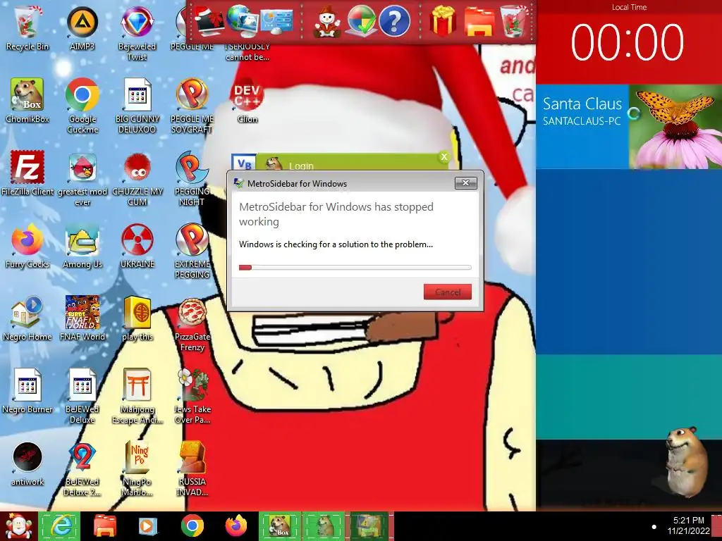Click 'MetroSidebar for Windows has stopped working' heading

(336, 214)
